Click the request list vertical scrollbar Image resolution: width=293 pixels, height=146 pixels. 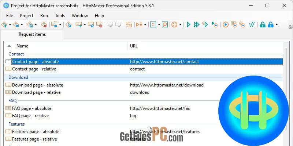286,89
